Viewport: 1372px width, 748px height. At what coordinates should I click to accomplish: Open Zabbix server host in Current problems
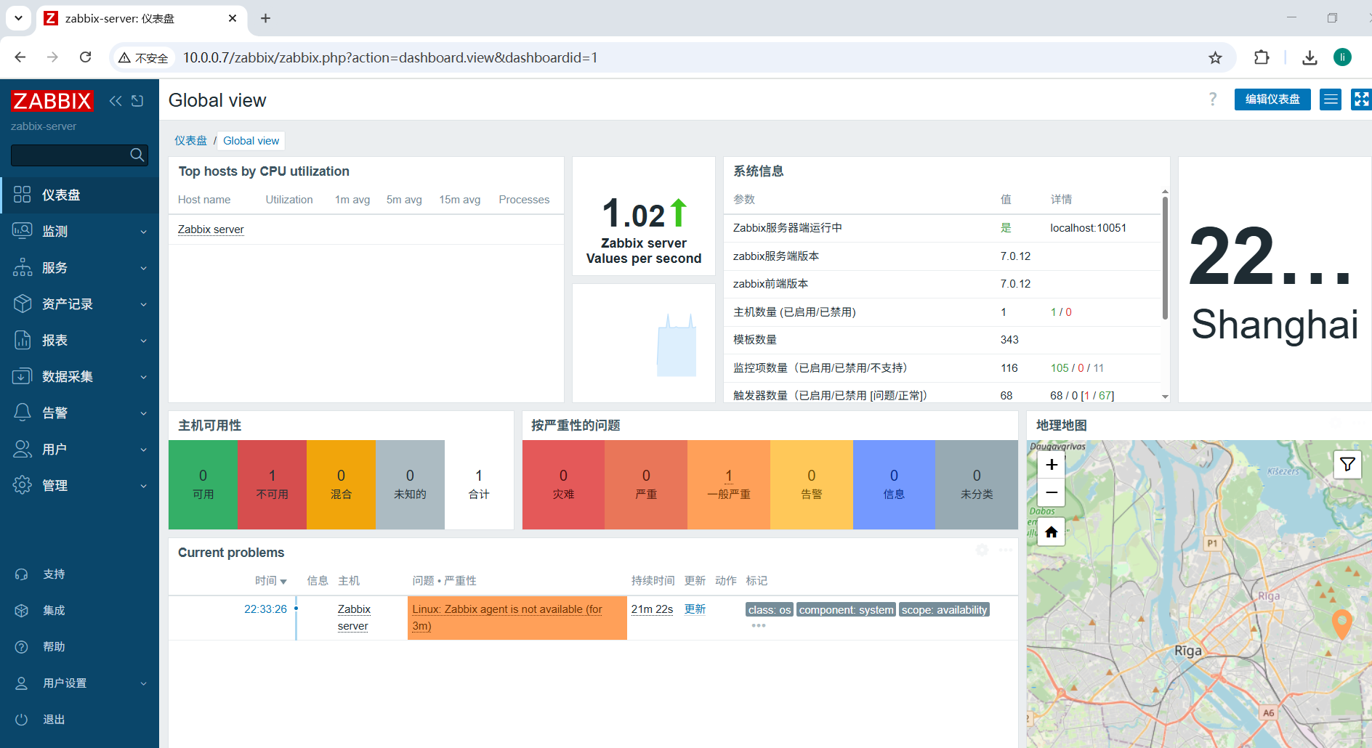[354, 617]
